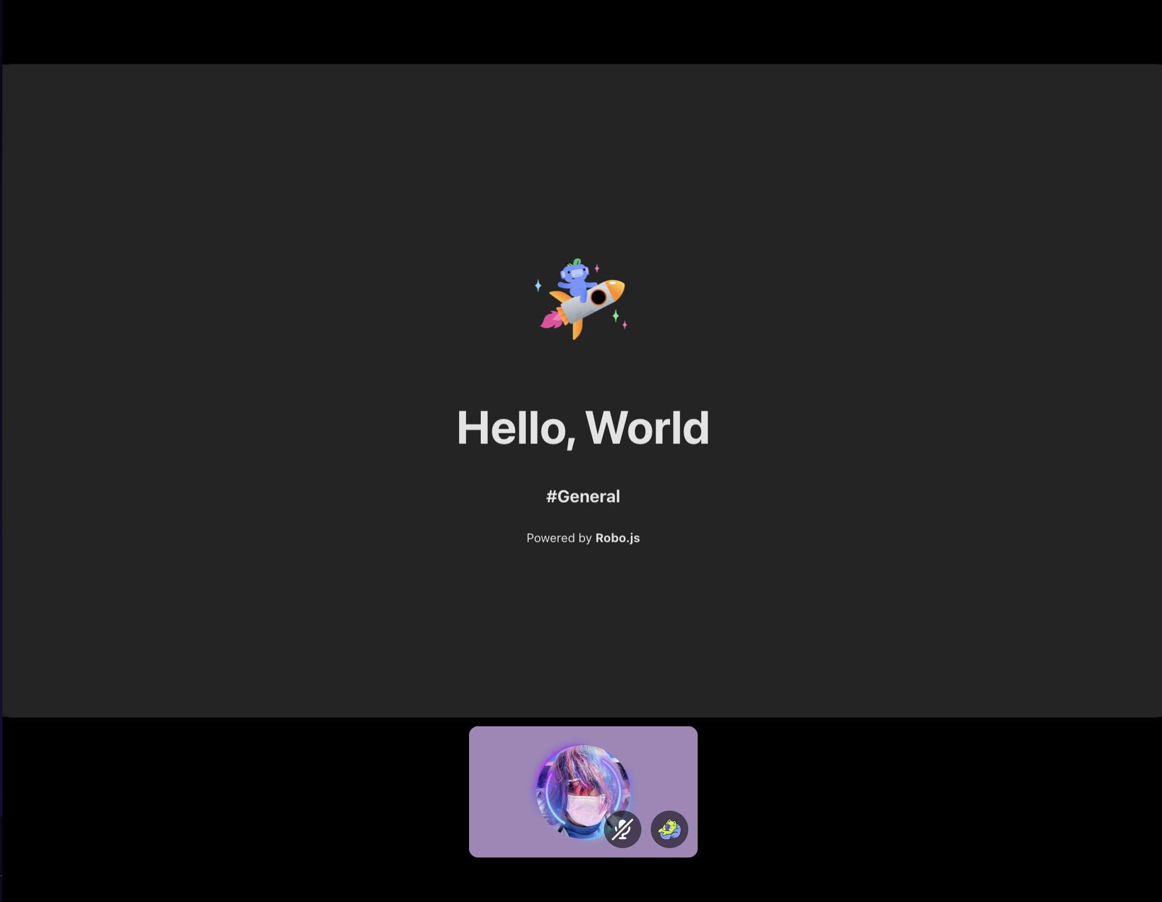Click the black bar above the activity
The height and width of the screenshot is (902, 1162).
[x=580, y=30]
